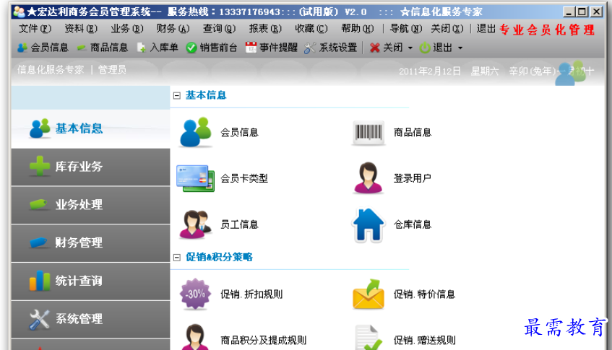Maximize the application window
This screenshot has width=612, height=350.
tap(582, 12)
